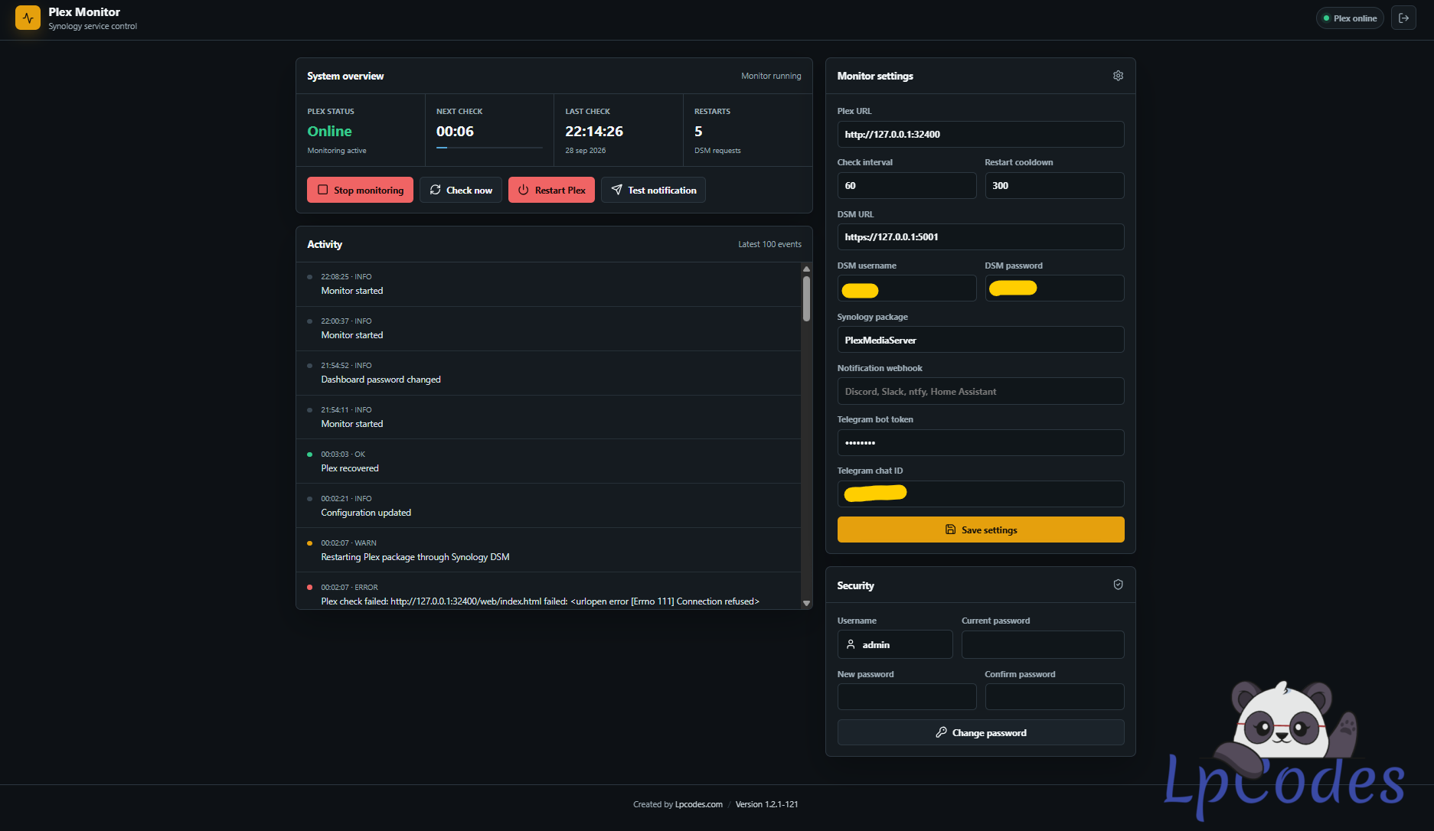The width and height of the screenshot is (1434, 831).
Task: Focus the DSM URL input field
Action: (981, 236)
